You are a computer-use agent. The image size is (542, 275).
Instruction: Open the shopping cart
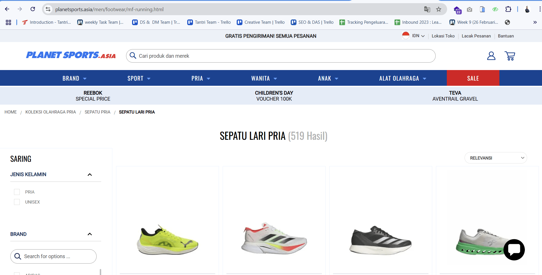[510, 56]
